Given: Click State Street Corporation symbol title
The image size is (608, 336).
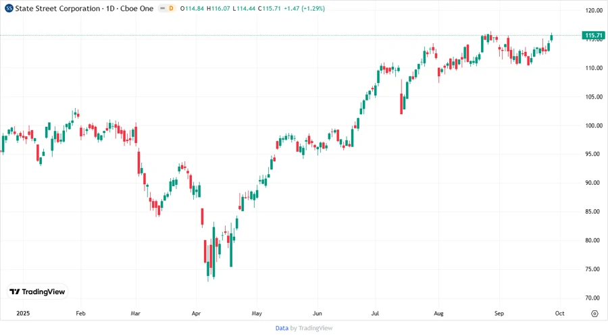Looking at the screenshot, I should tap(57, 8).
